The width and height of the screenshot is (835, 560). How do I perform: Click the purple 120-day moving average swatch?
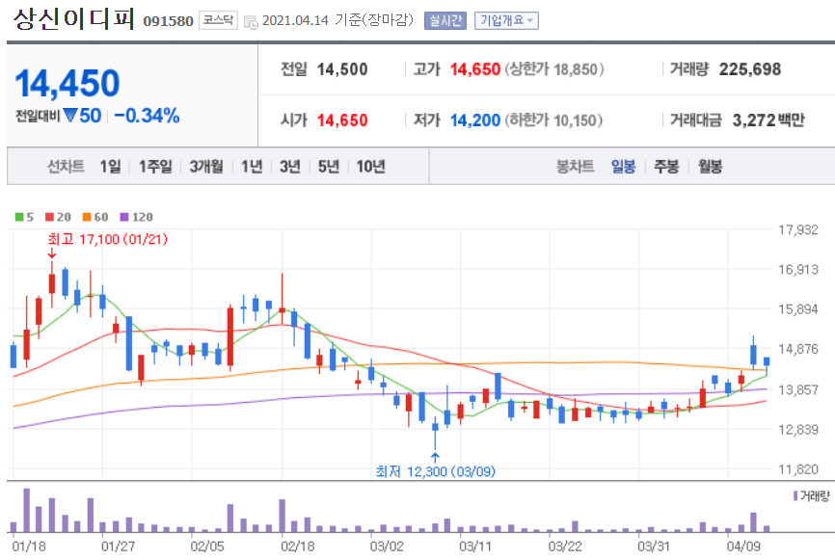pos(124,217)
